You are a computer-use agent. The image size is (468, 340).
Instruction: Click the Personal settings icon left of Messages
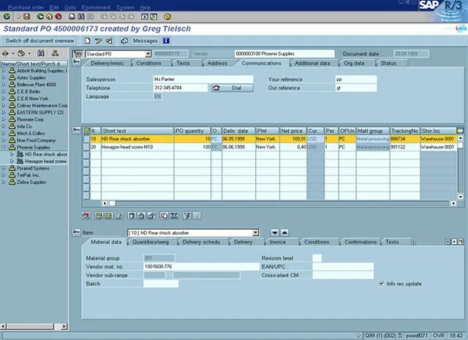pyautogui.click(x=124, y=41)
